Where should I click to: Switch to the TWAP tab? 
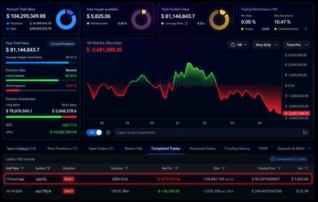(x=263, y=148)
